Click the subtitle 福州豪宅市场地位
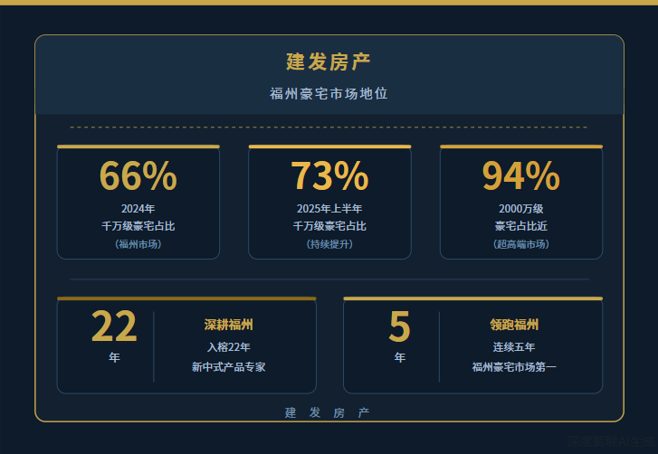This screenshot has width=658, height=454. pyautogui.click(x=329, y=94)
